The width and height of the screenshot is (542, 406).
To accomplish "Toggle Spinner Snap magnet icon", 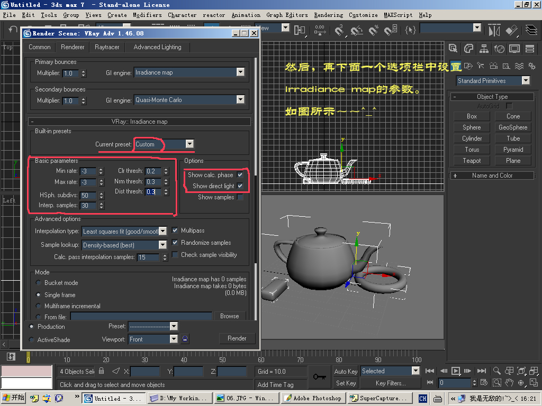I will (391, 30).
